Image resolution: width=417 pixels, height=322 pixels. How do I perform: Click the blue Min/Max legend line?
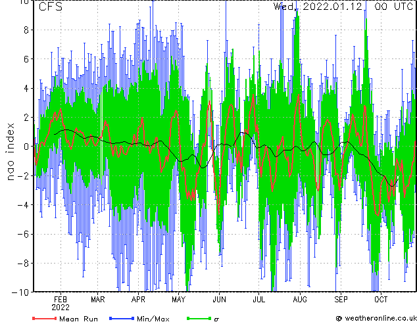tap(122, 318)
